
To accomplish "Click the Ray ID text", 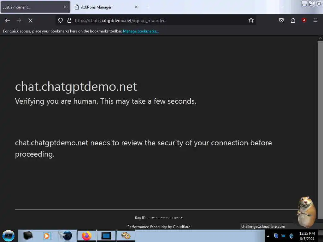I will pos(159,218).
